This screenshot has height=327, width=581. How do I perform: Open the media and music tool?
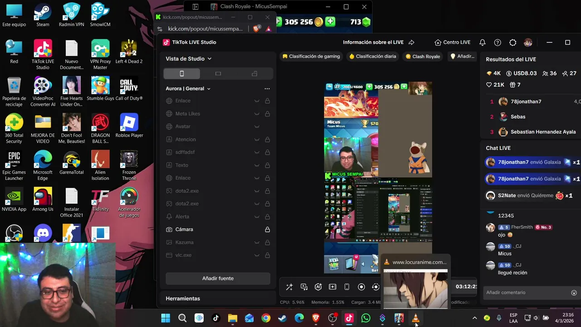click(x=304, y=287)
